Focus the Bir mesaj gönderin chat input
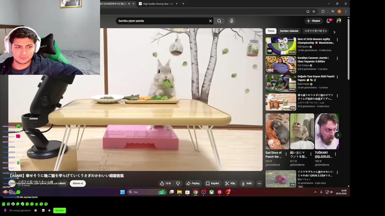Viewport: 385px width, 216px height. pos(20,211)
